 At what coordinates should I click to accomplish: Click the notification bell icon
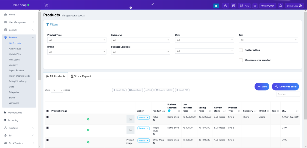[x=281, y=6]
